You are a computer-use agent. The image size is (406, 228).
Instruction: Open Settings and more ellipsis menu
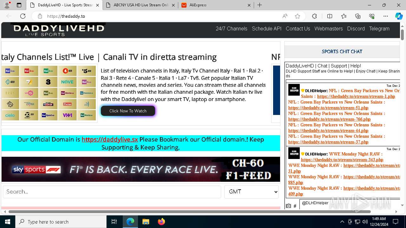386,16
